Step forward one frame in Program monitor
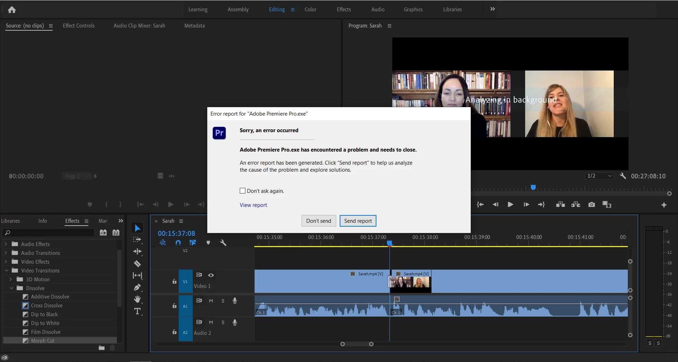The height and width of the screenshot is (362, 678). point(526,204)
